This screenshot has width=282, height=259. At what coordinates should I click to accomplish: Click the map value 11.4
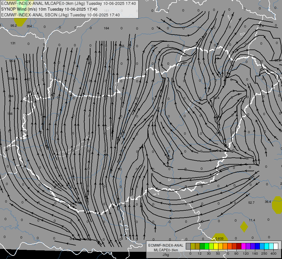[x=252, y=220]
